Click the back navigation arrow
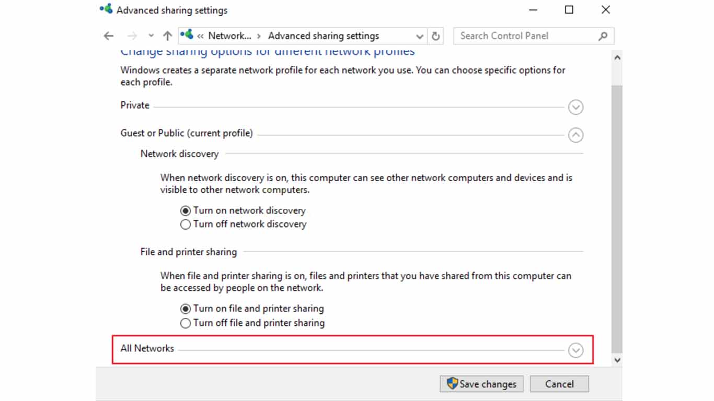The image size is (714, 401). (108, 36)
